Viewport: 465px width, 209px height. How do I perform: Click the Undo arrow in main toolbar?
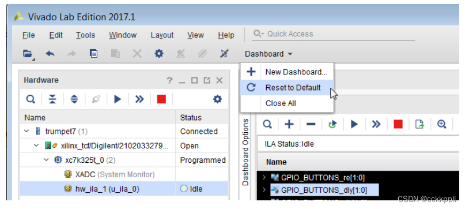click(50, 54)
